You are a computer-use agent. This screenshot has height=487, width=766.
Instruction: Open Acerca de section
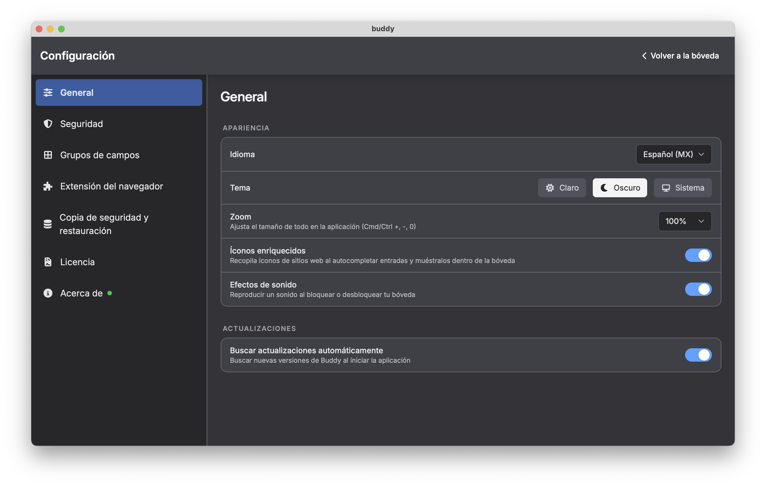point(119,293)
